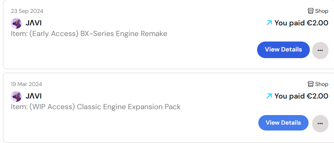The width and height of the screenshot is (334, 143).
Task: Click the 23 Sep 2024 date
Action: point(27,11)
